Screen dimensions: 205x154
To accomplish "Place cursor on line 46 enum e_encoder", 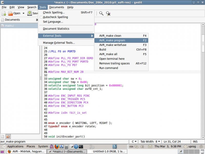I will click(x=80, y=123).
